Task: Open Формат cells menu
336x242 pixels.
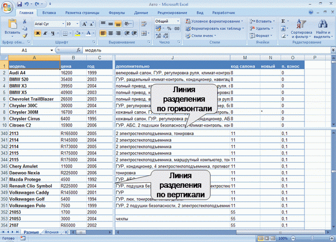Action: (261, 36)
